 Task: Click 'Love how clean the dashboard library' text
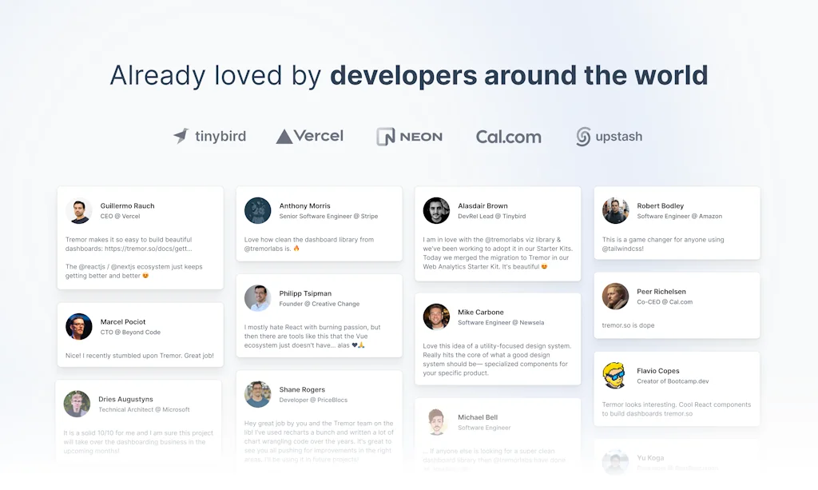(309, 244)
